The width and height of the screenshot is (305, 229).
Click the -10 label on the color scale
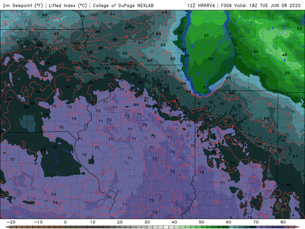pos(38,222)
